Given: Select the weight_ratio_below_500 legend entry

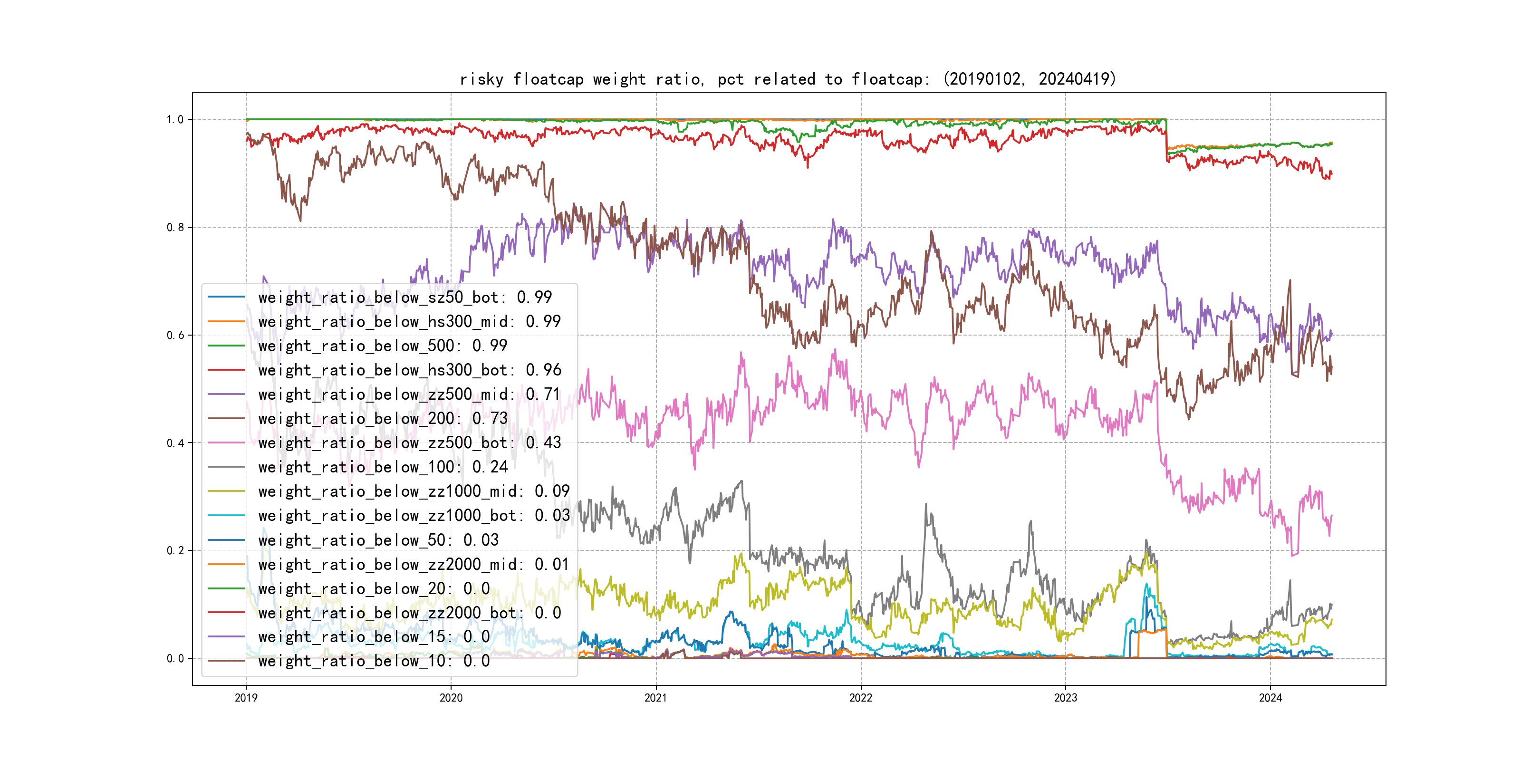Looking at the screenshot, I should (383, 346).
